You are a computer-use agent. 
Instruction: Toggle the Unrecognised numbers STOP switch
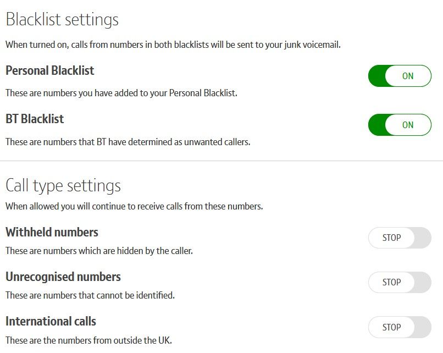coord(400,283)
